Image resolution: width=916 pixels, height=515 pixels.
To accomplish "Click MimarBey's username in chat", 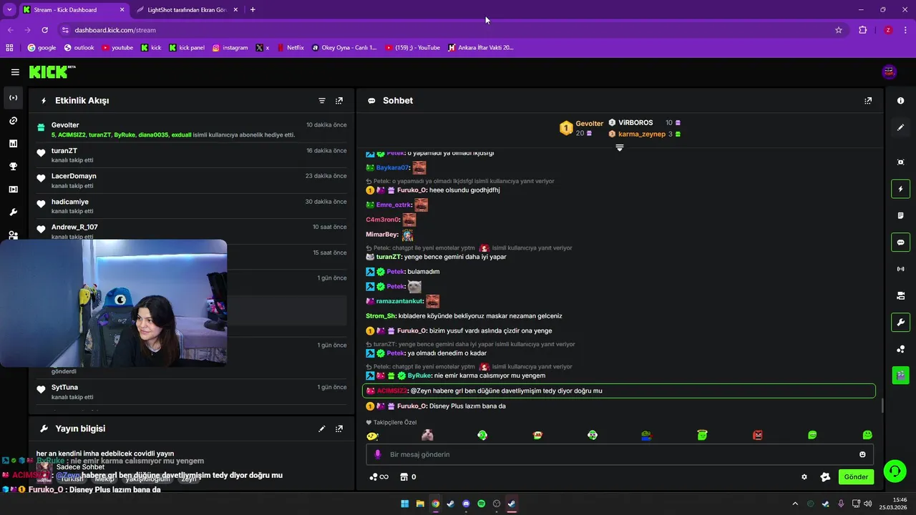I will (x=382, y=235).
